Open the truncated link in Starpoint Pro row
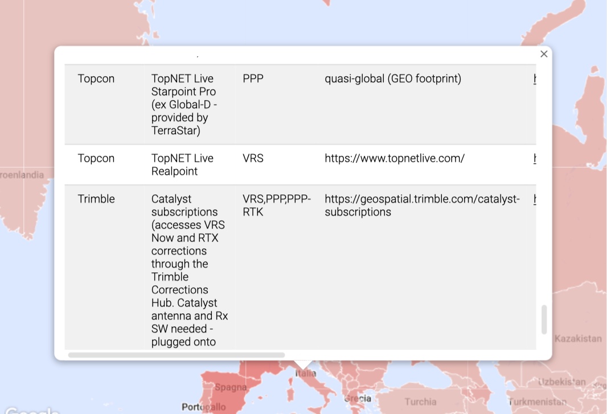The width and height of the screenshot is (607, 414). click(x=535, y=78)
